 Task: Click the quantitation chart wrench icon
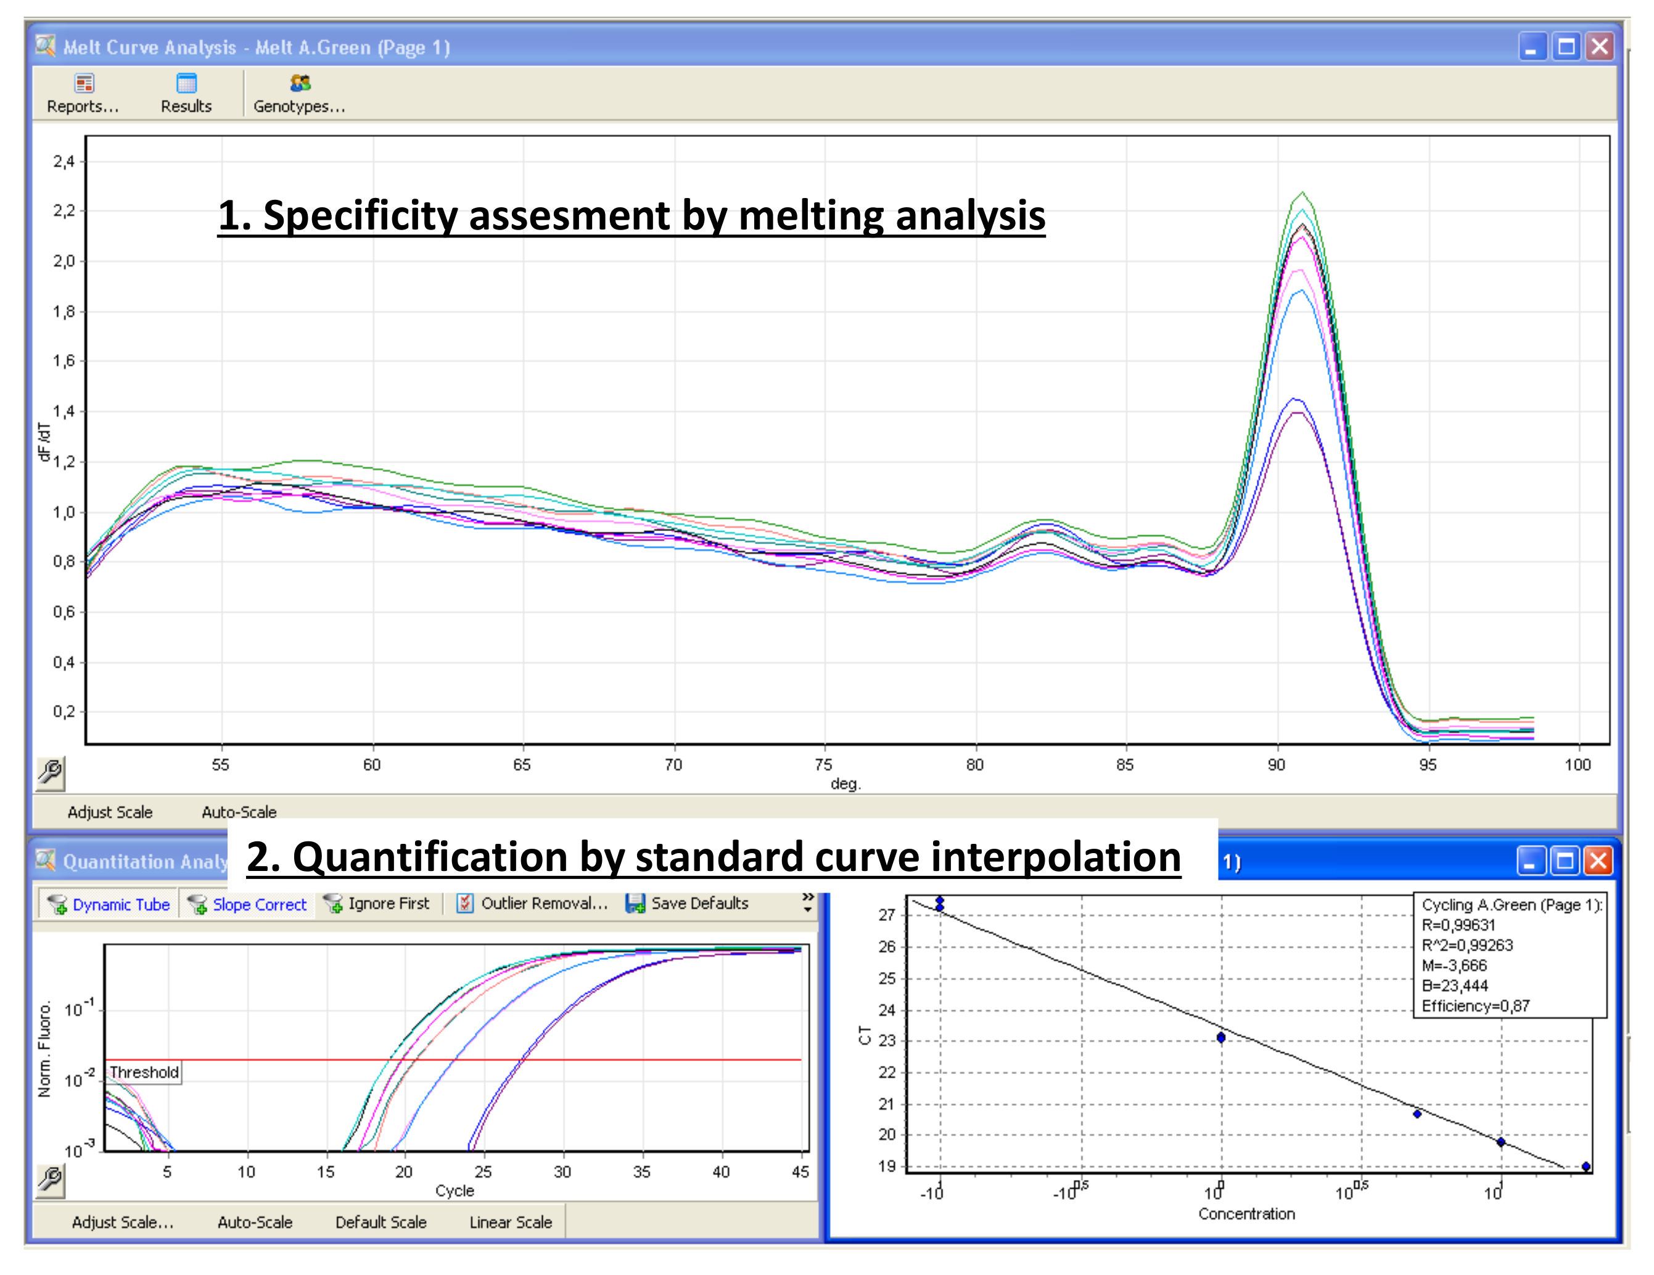click(51, 1179)
